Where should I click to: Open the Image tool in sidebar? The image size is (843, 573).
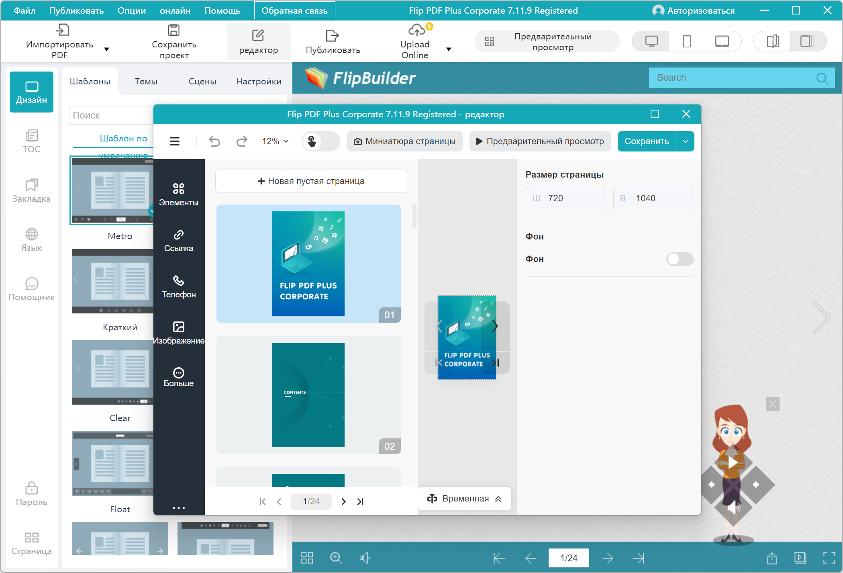click(x=179, y=333)
